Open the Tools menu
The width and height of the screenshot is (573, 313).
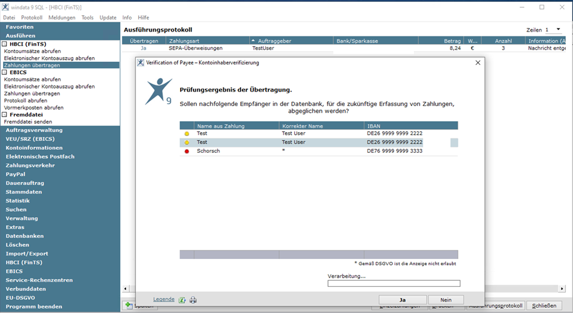[87, 18]
